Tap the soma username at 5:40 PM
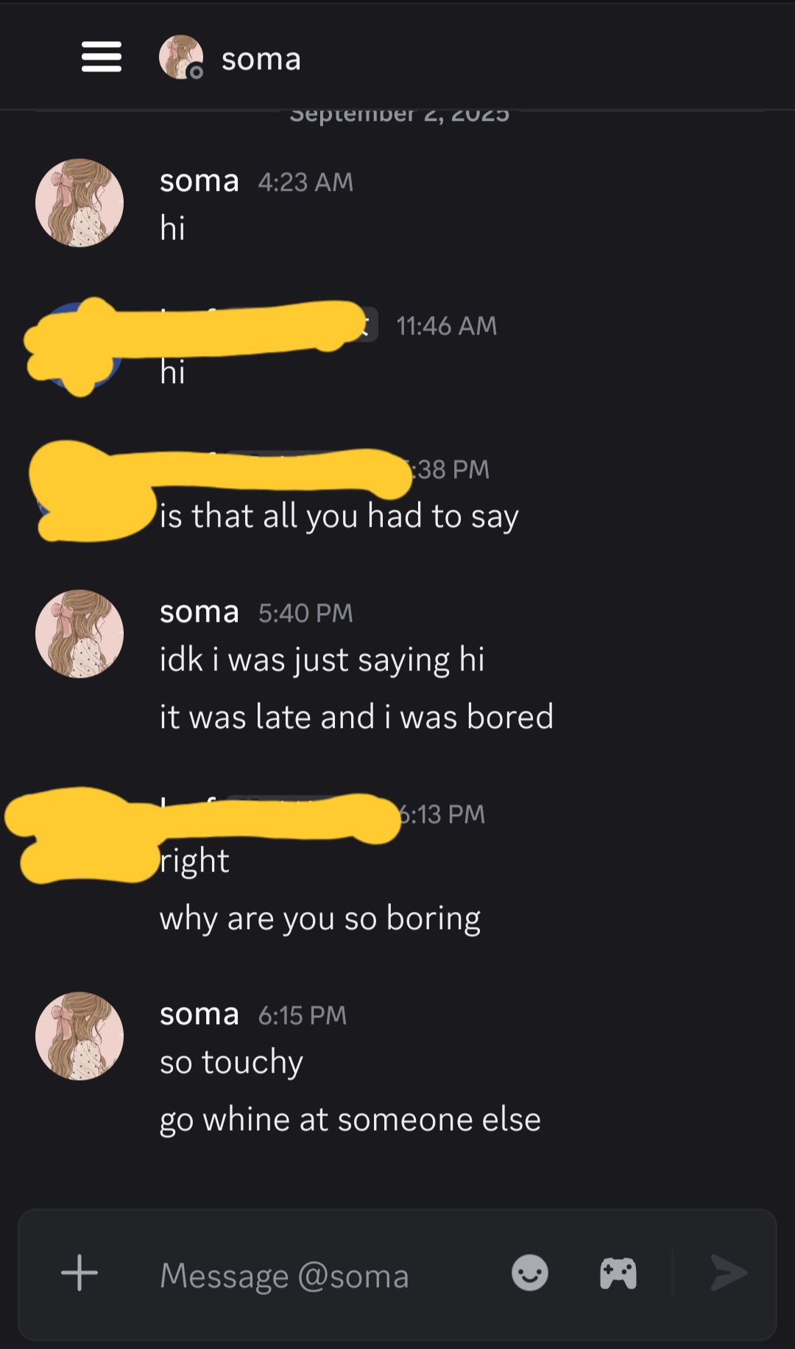This screenshot has width=795, height=1349. (199, 612)
